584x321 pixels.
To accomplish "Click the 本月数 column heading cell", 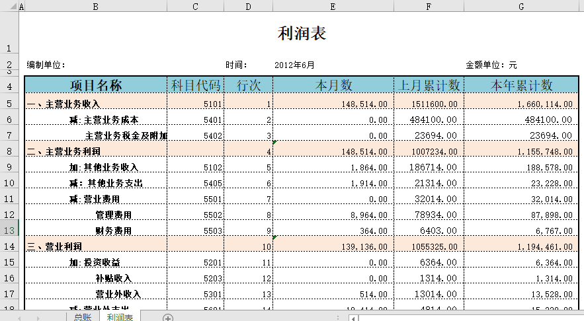I will [333, 85].
